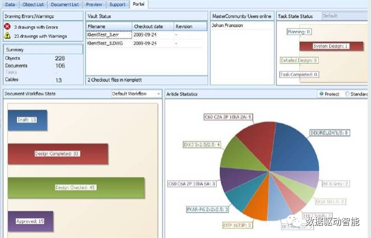The height and width of the screenshot is (238, 371).
Task: Click the purple Approved: 15 bar
Action: [31, 221]
